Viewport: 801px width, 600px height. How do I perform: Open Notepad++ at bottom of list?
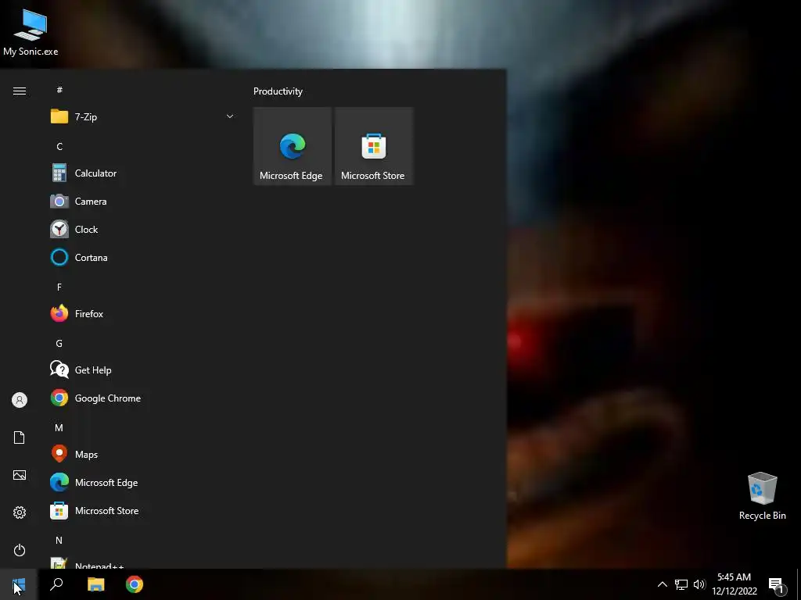142,562
